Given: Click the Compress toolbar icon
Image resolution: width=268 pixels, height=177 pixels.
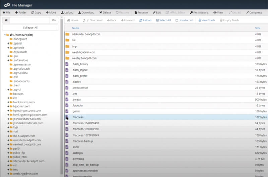Looking at the screenshot, I should [x=254, y=12].
